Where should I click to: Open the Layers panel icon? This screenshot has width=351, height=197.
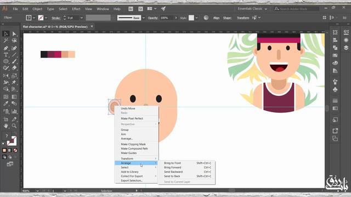346,48
